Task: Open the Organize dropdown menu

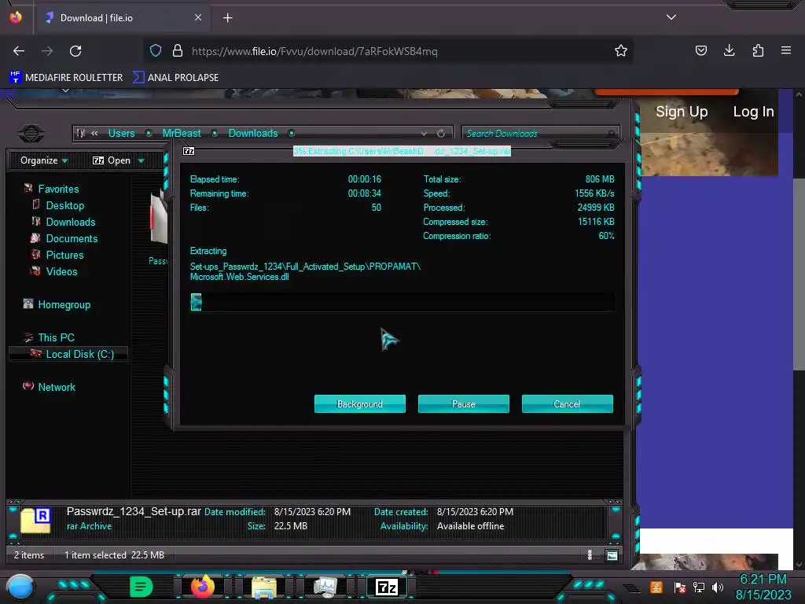Action: point(44,160)
